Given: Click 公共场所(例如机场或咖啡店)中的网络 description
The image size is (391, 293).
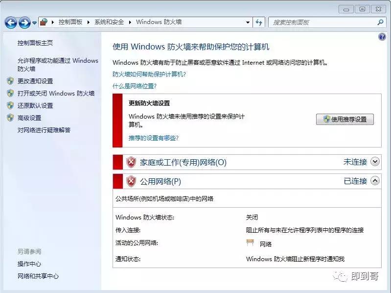Looking at the screenshot, I should (x=164, y=198).
